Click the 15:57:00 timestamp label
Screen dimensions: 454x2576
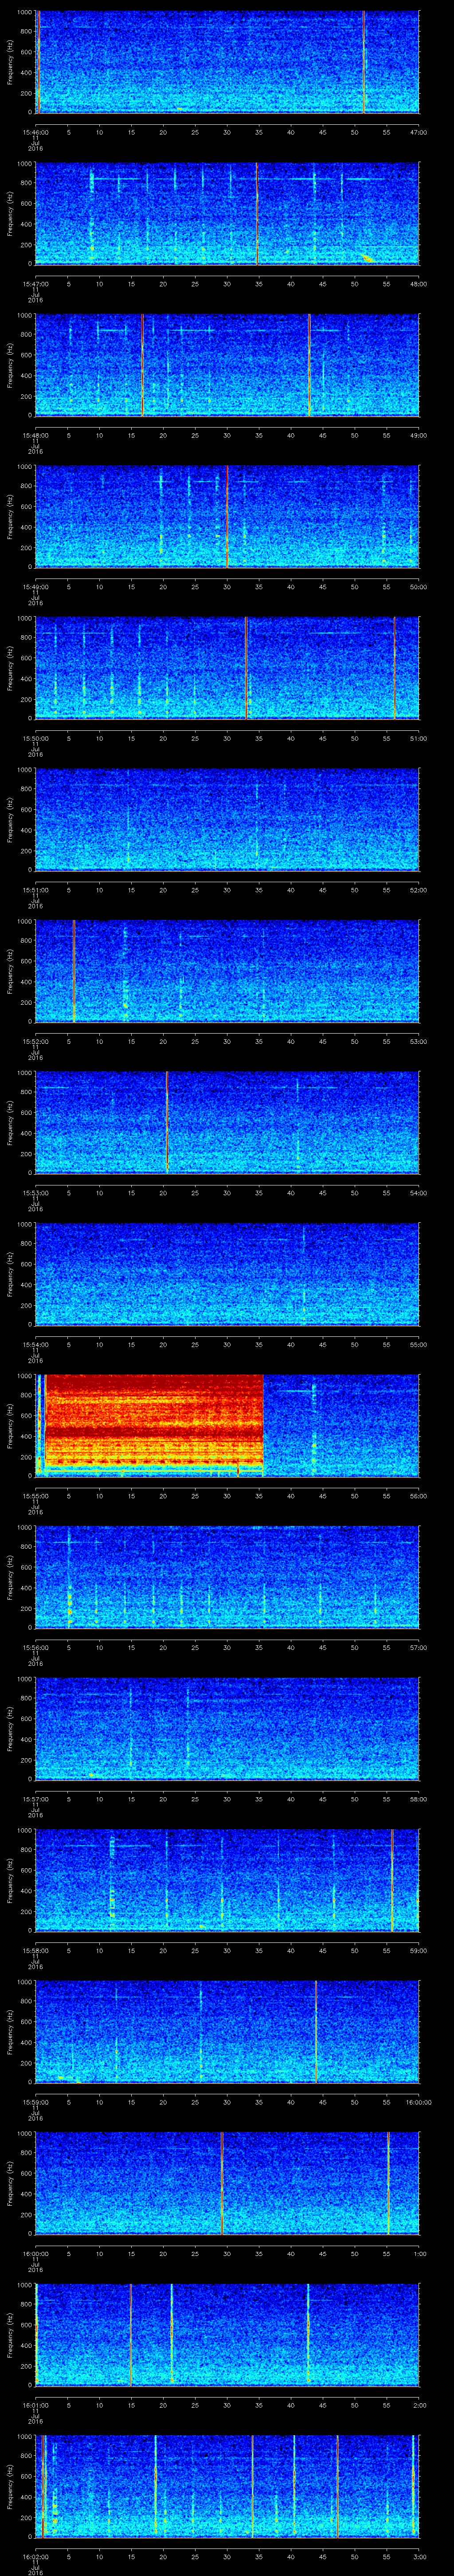35,1799
